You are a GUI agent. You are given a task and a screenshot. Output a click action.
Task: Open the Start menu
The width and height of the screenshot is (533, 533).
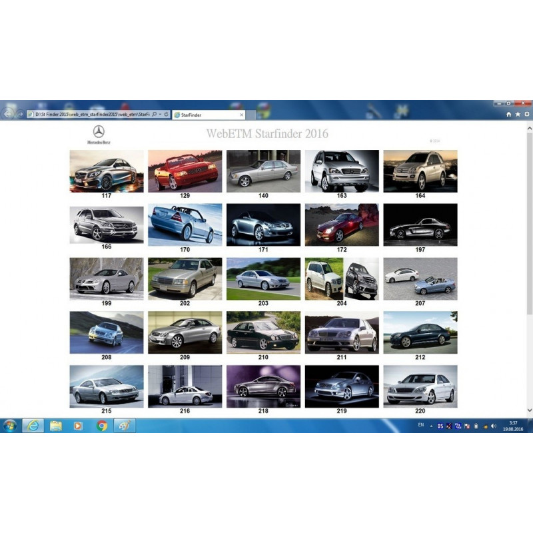9,426
